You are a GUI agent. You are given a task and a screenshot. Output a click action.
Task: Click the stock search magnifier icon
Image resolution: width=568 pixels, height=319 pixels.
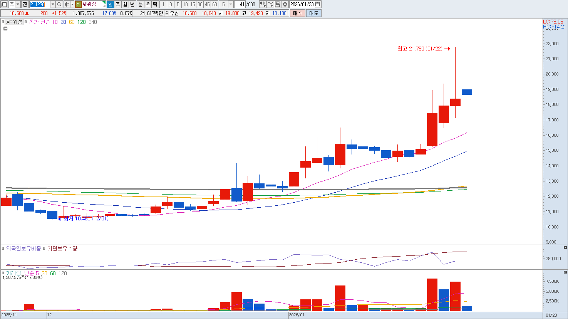point(59,4)
